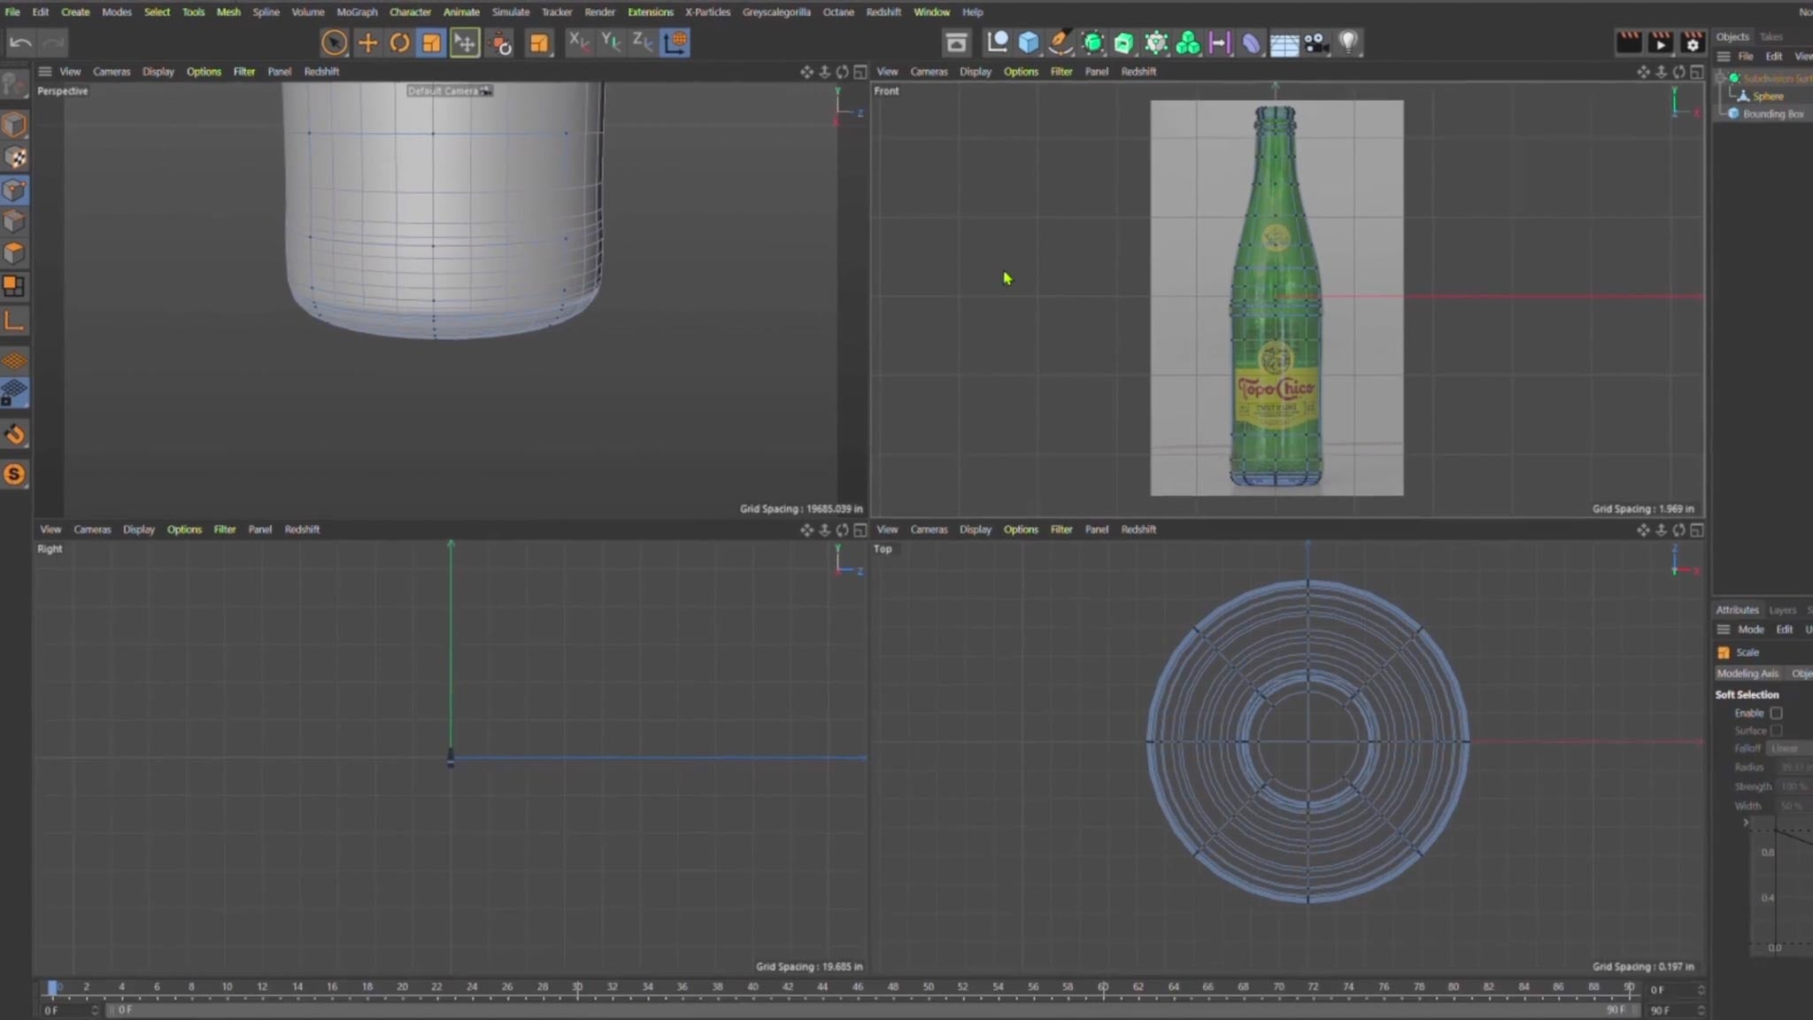Image resolution: width=1813 pixels, height=1020 pixels.
Task: Expand the curve section arrow in Attributes
Action: click(x=1746, y=823)
